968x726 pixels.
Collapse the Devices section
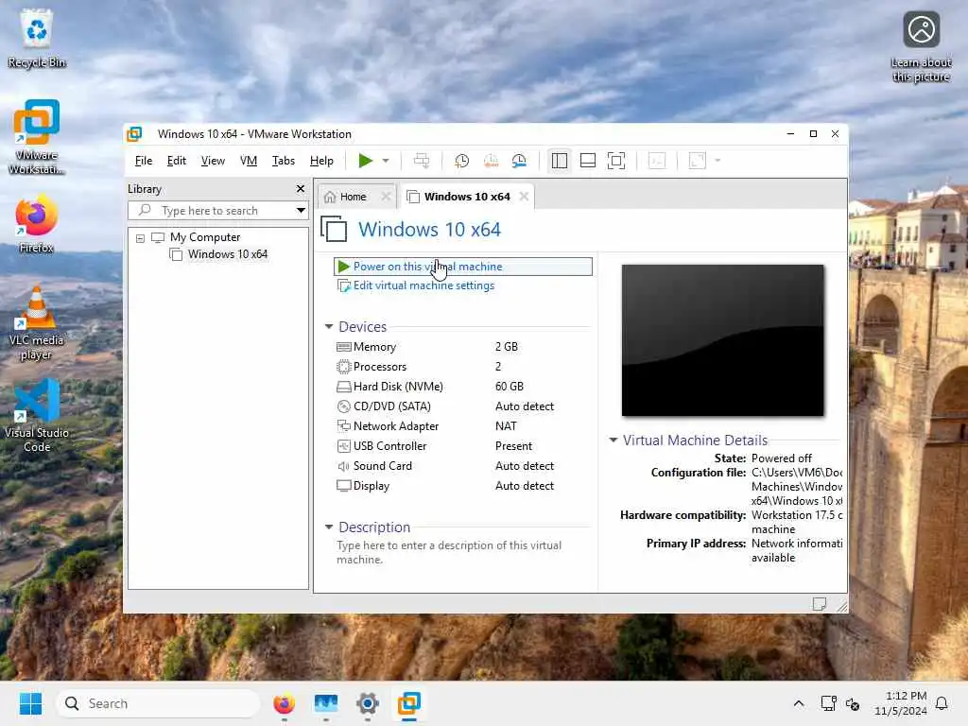pyautogui.click(x=329, y=326)
